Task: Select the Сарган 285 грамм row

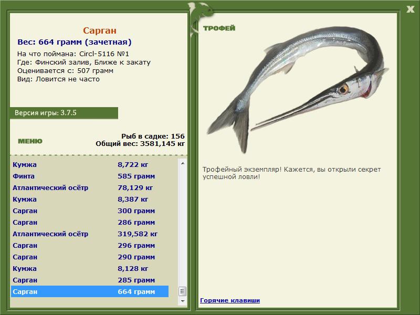Action: point(90,280)
